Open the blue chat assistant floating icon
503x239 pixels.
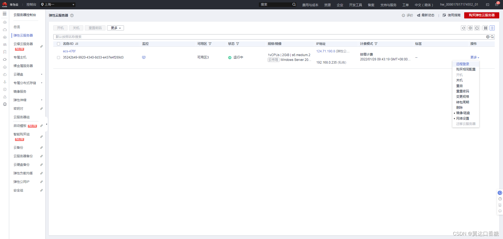[500, 193]
